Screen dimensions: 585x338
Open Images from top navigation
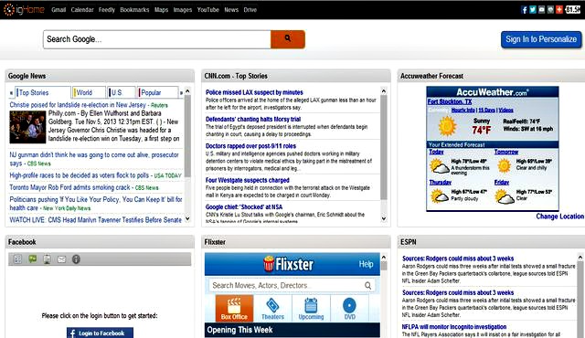[x=183, y=10]
